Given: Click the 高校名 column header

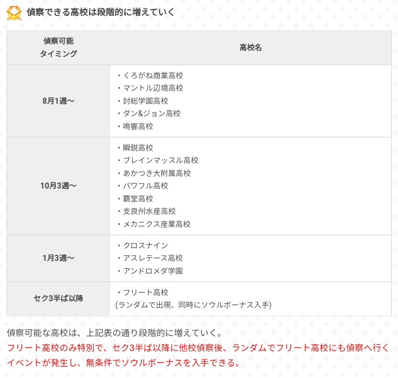Looking at the screenshot, I should pos(250,47).
